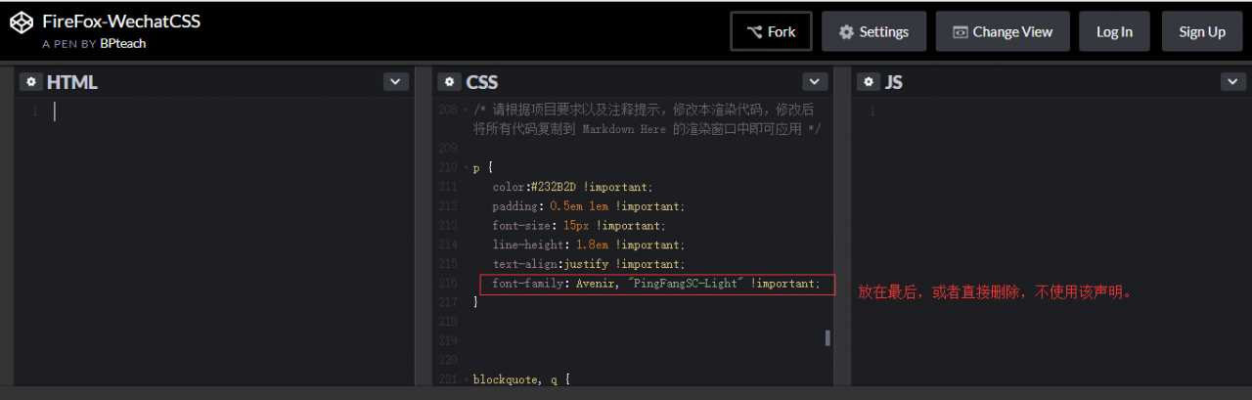Click the CSS editor scrollbar thumb
The height and width of the screenshot is (400, 1252).
[x=827, y=338]
